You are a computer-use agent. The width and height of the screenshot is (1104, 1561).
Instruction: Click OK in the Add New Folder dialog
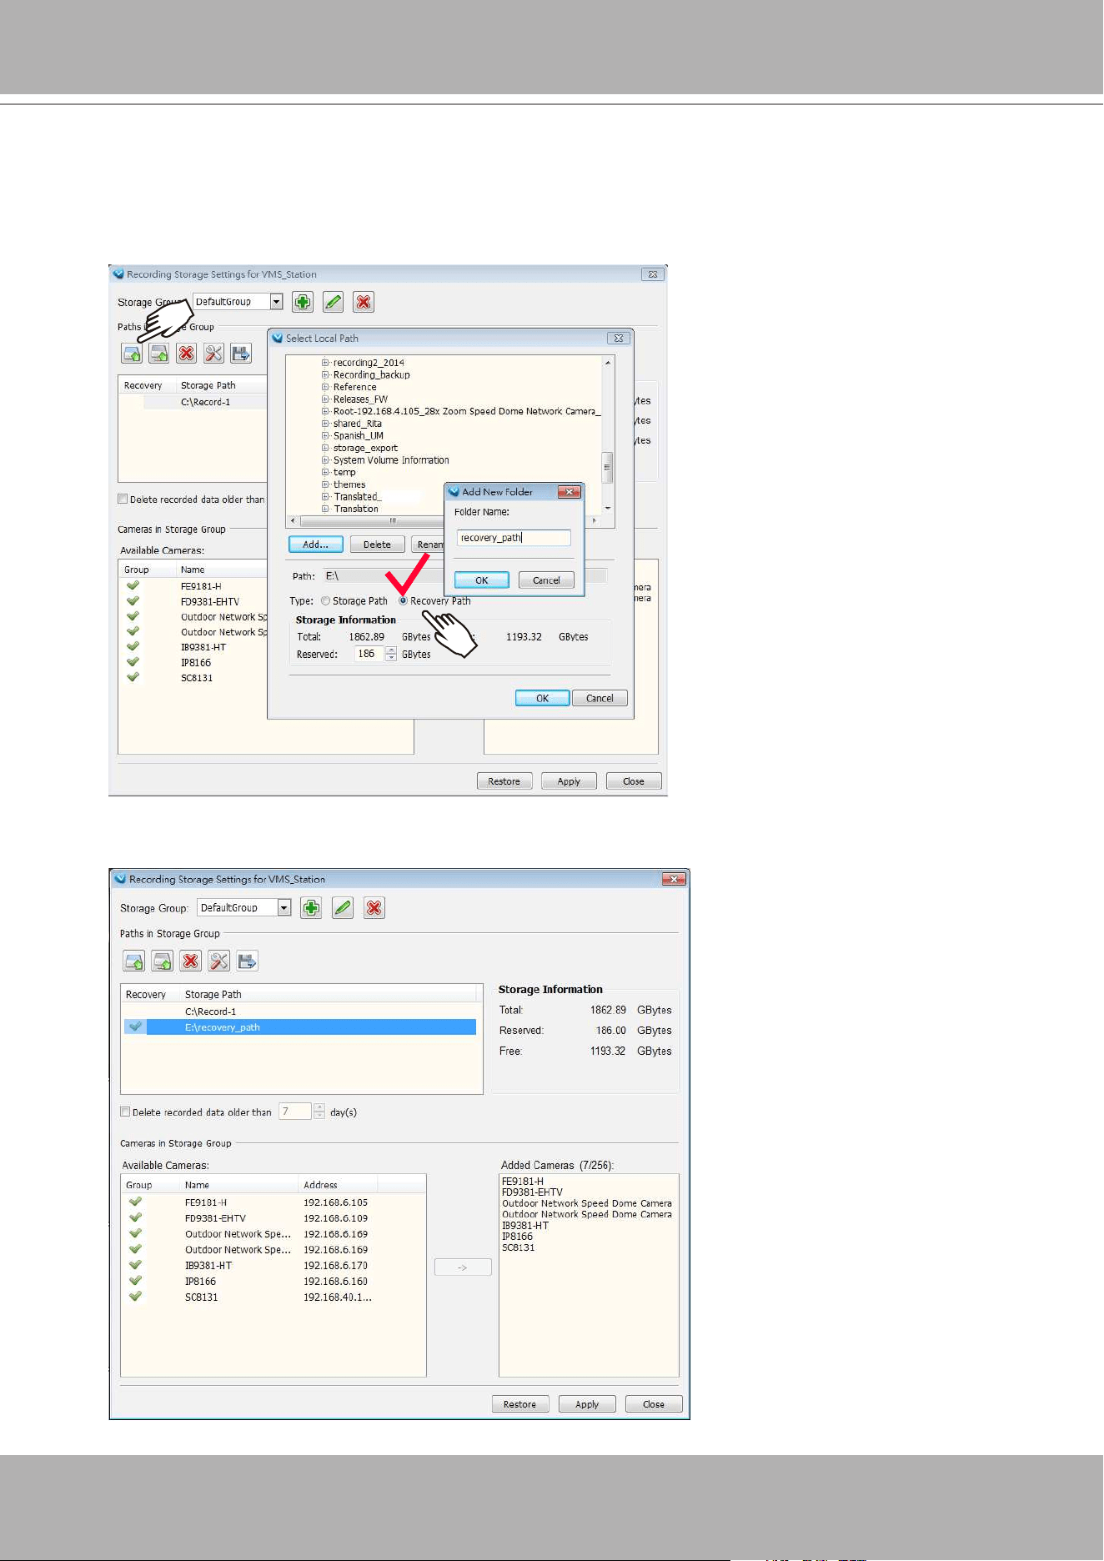(x=482, y=580)
